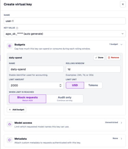Edit the Rolling Window field 1d
This screenshot has width=128, height=149.
pos(93,69)
